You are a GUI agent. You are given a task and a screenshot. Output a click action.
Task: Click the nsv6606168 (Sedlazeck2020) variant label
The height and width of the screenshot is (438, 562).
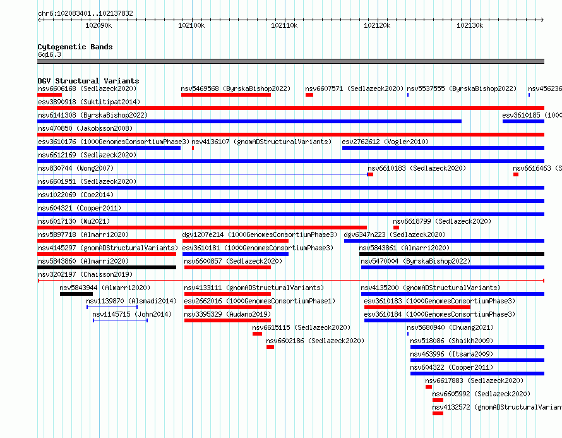[x=87, y=88]
